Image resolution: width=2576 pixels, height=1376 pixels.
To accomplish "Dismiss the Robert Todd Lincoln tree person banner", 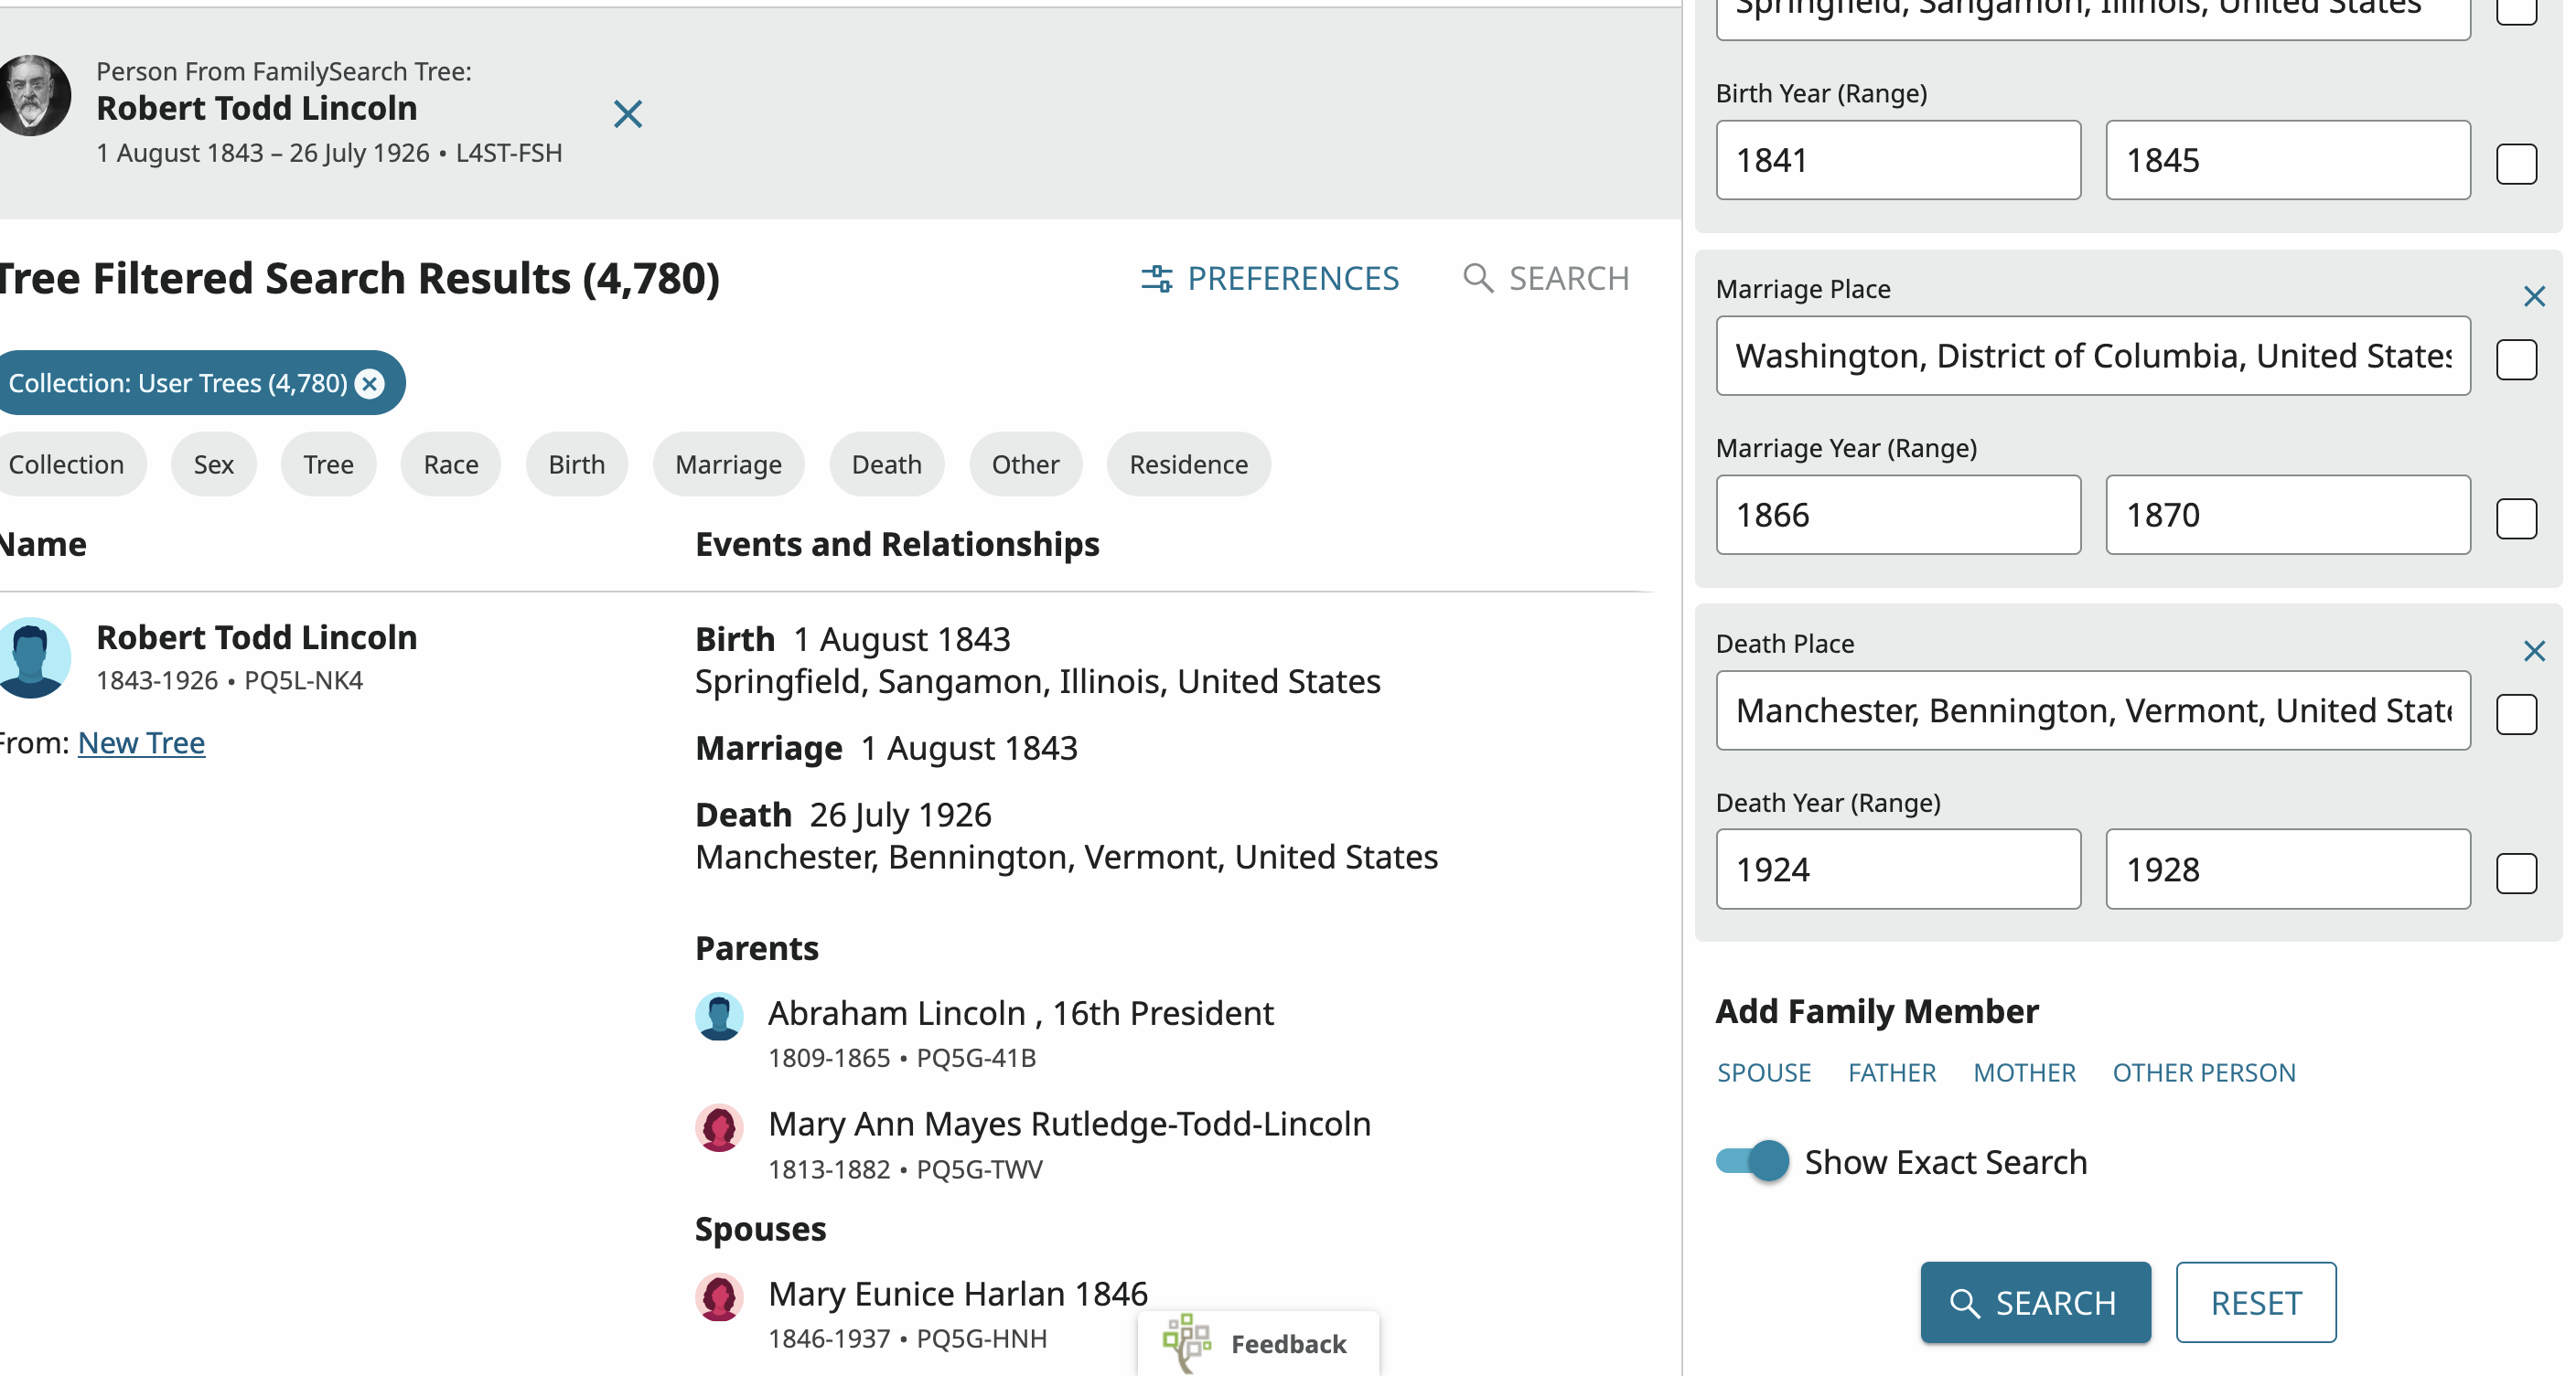I will pos(628,114).
